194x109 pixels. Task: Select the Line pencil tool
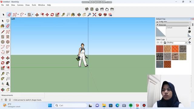pyautogui.click(x=3, y=32)
